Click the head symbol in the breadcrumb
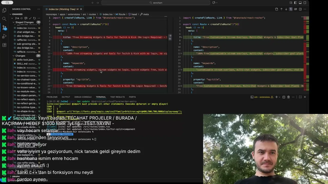The height and width of the screenshot is (184, 328). click(133, 14)
